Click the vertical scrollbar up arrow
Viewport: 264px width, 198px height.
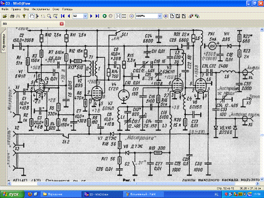(x=262, y=30)
